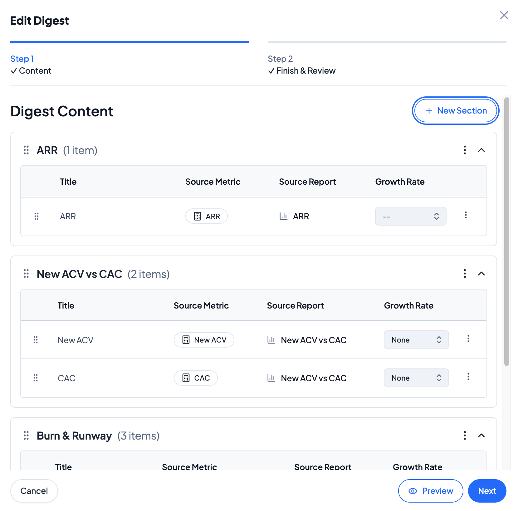Click the ARR source metric chip
The image size is (518, 511).
coord(207,216)
